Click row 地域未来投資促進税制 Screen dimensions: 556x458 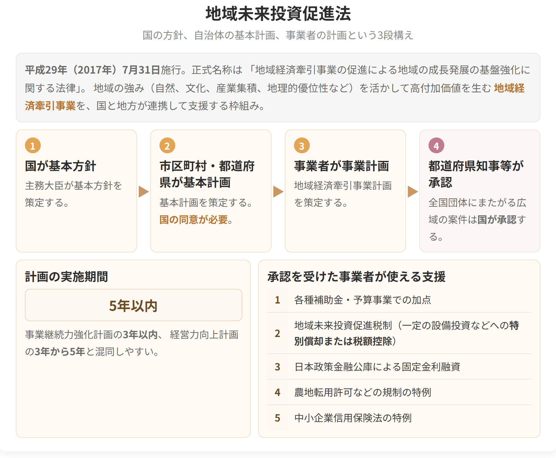coord(399,333)
